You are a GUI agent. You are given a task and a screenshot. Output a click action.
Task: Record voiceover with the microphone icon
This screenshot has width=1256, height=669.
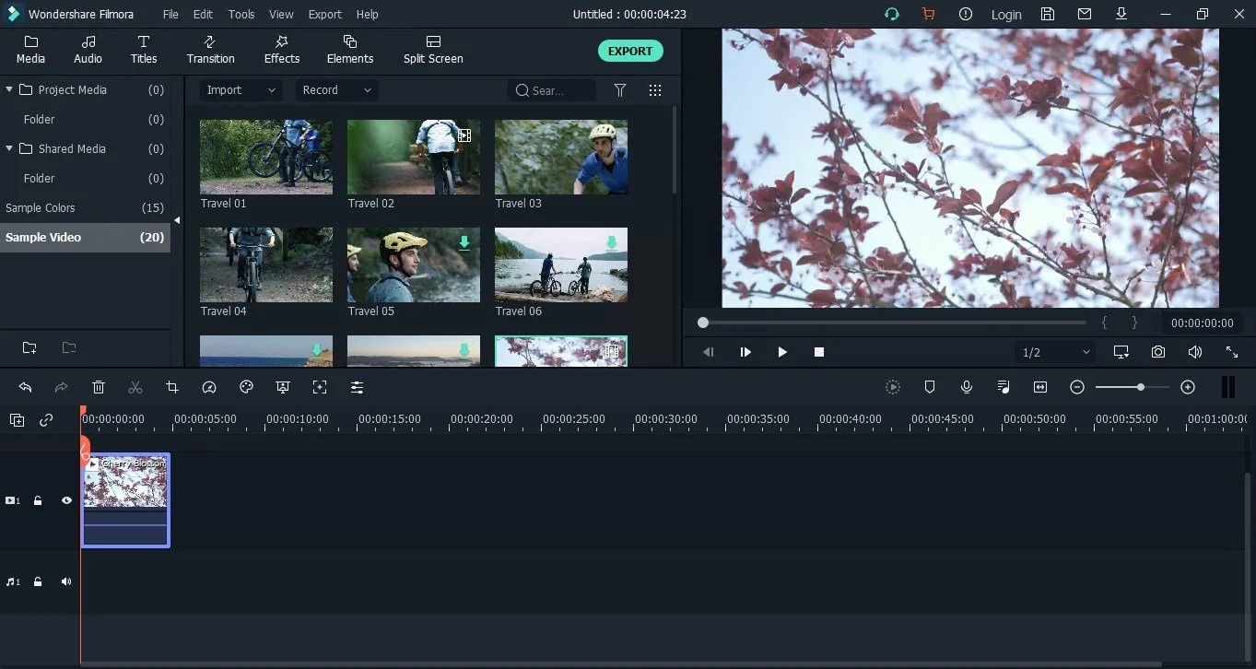pyautogui.click(x=967, y=387)
